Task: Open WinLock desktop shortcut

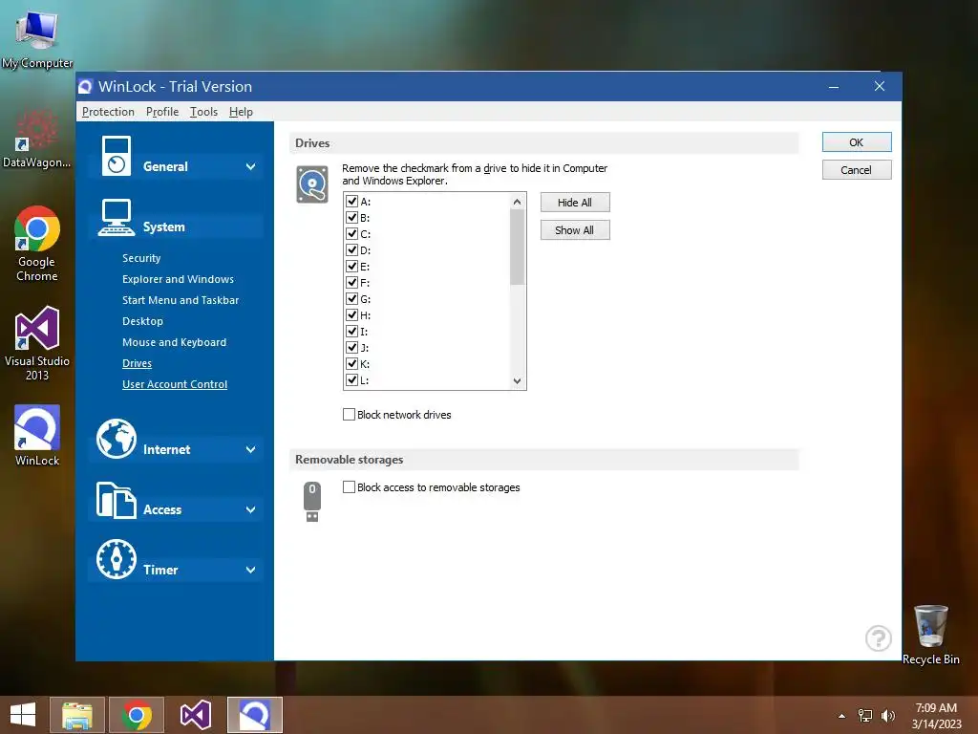Action: (x=37, y=436)
